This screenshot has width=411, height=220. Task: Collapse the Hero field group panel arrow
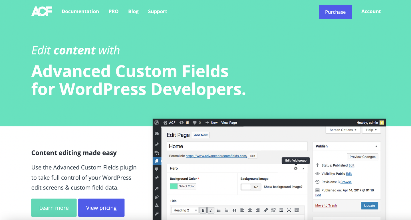pos(303,169)
